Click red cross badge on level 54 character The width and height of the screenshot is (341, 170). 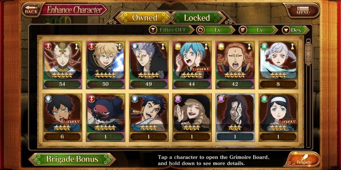point(48,46)
